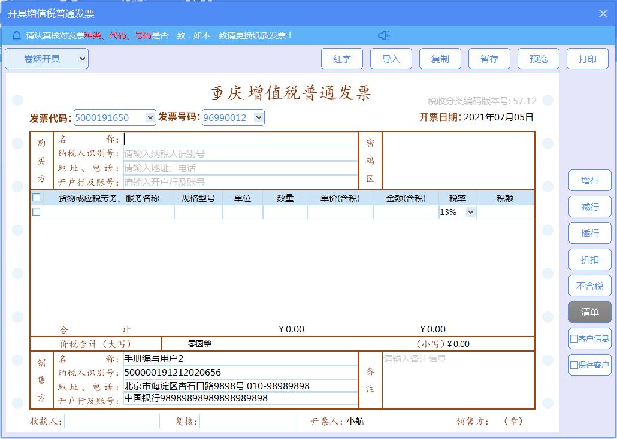The height and width of the screenshot is (439, 617).
Task: Click the 打印 print button
Action: tap(587, 59)
